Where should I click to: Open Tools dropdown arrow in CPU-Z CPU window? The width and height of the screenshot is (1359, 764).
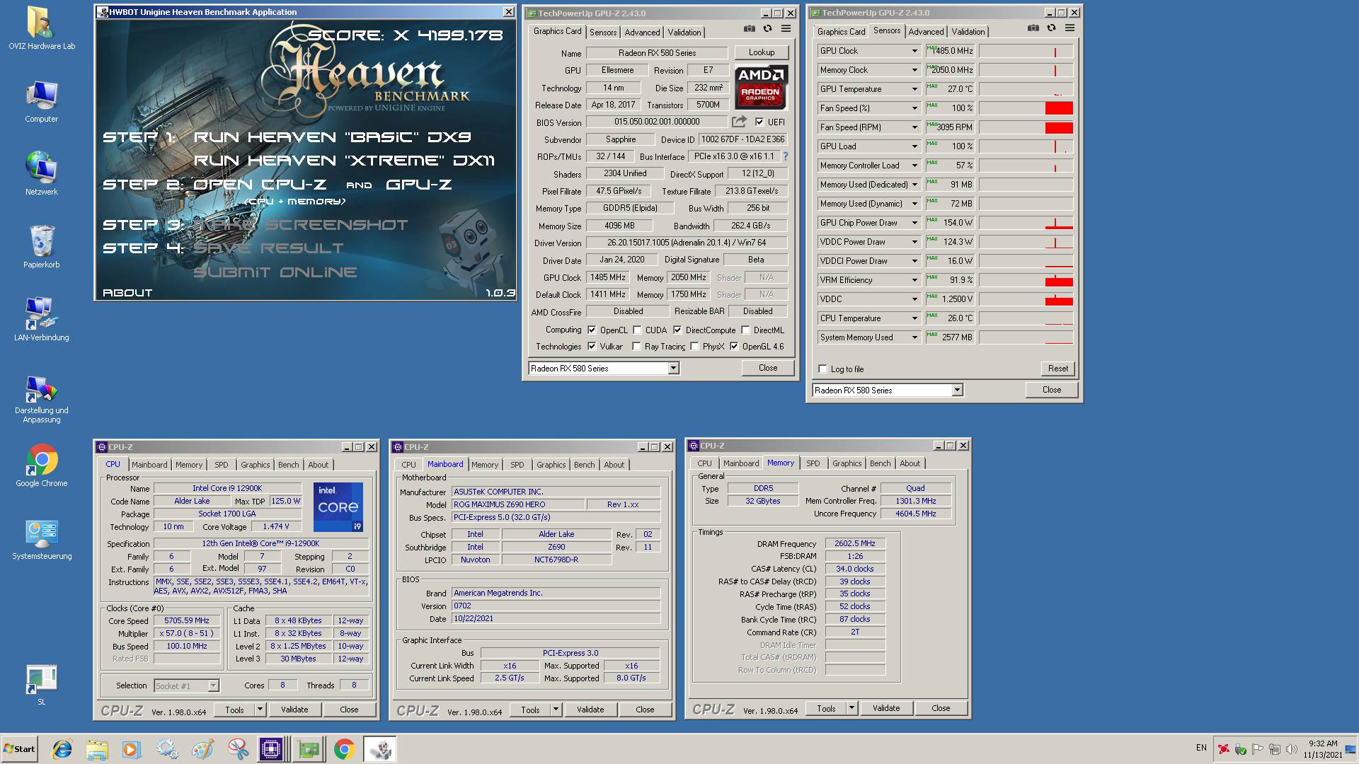[x=260, y=710]
